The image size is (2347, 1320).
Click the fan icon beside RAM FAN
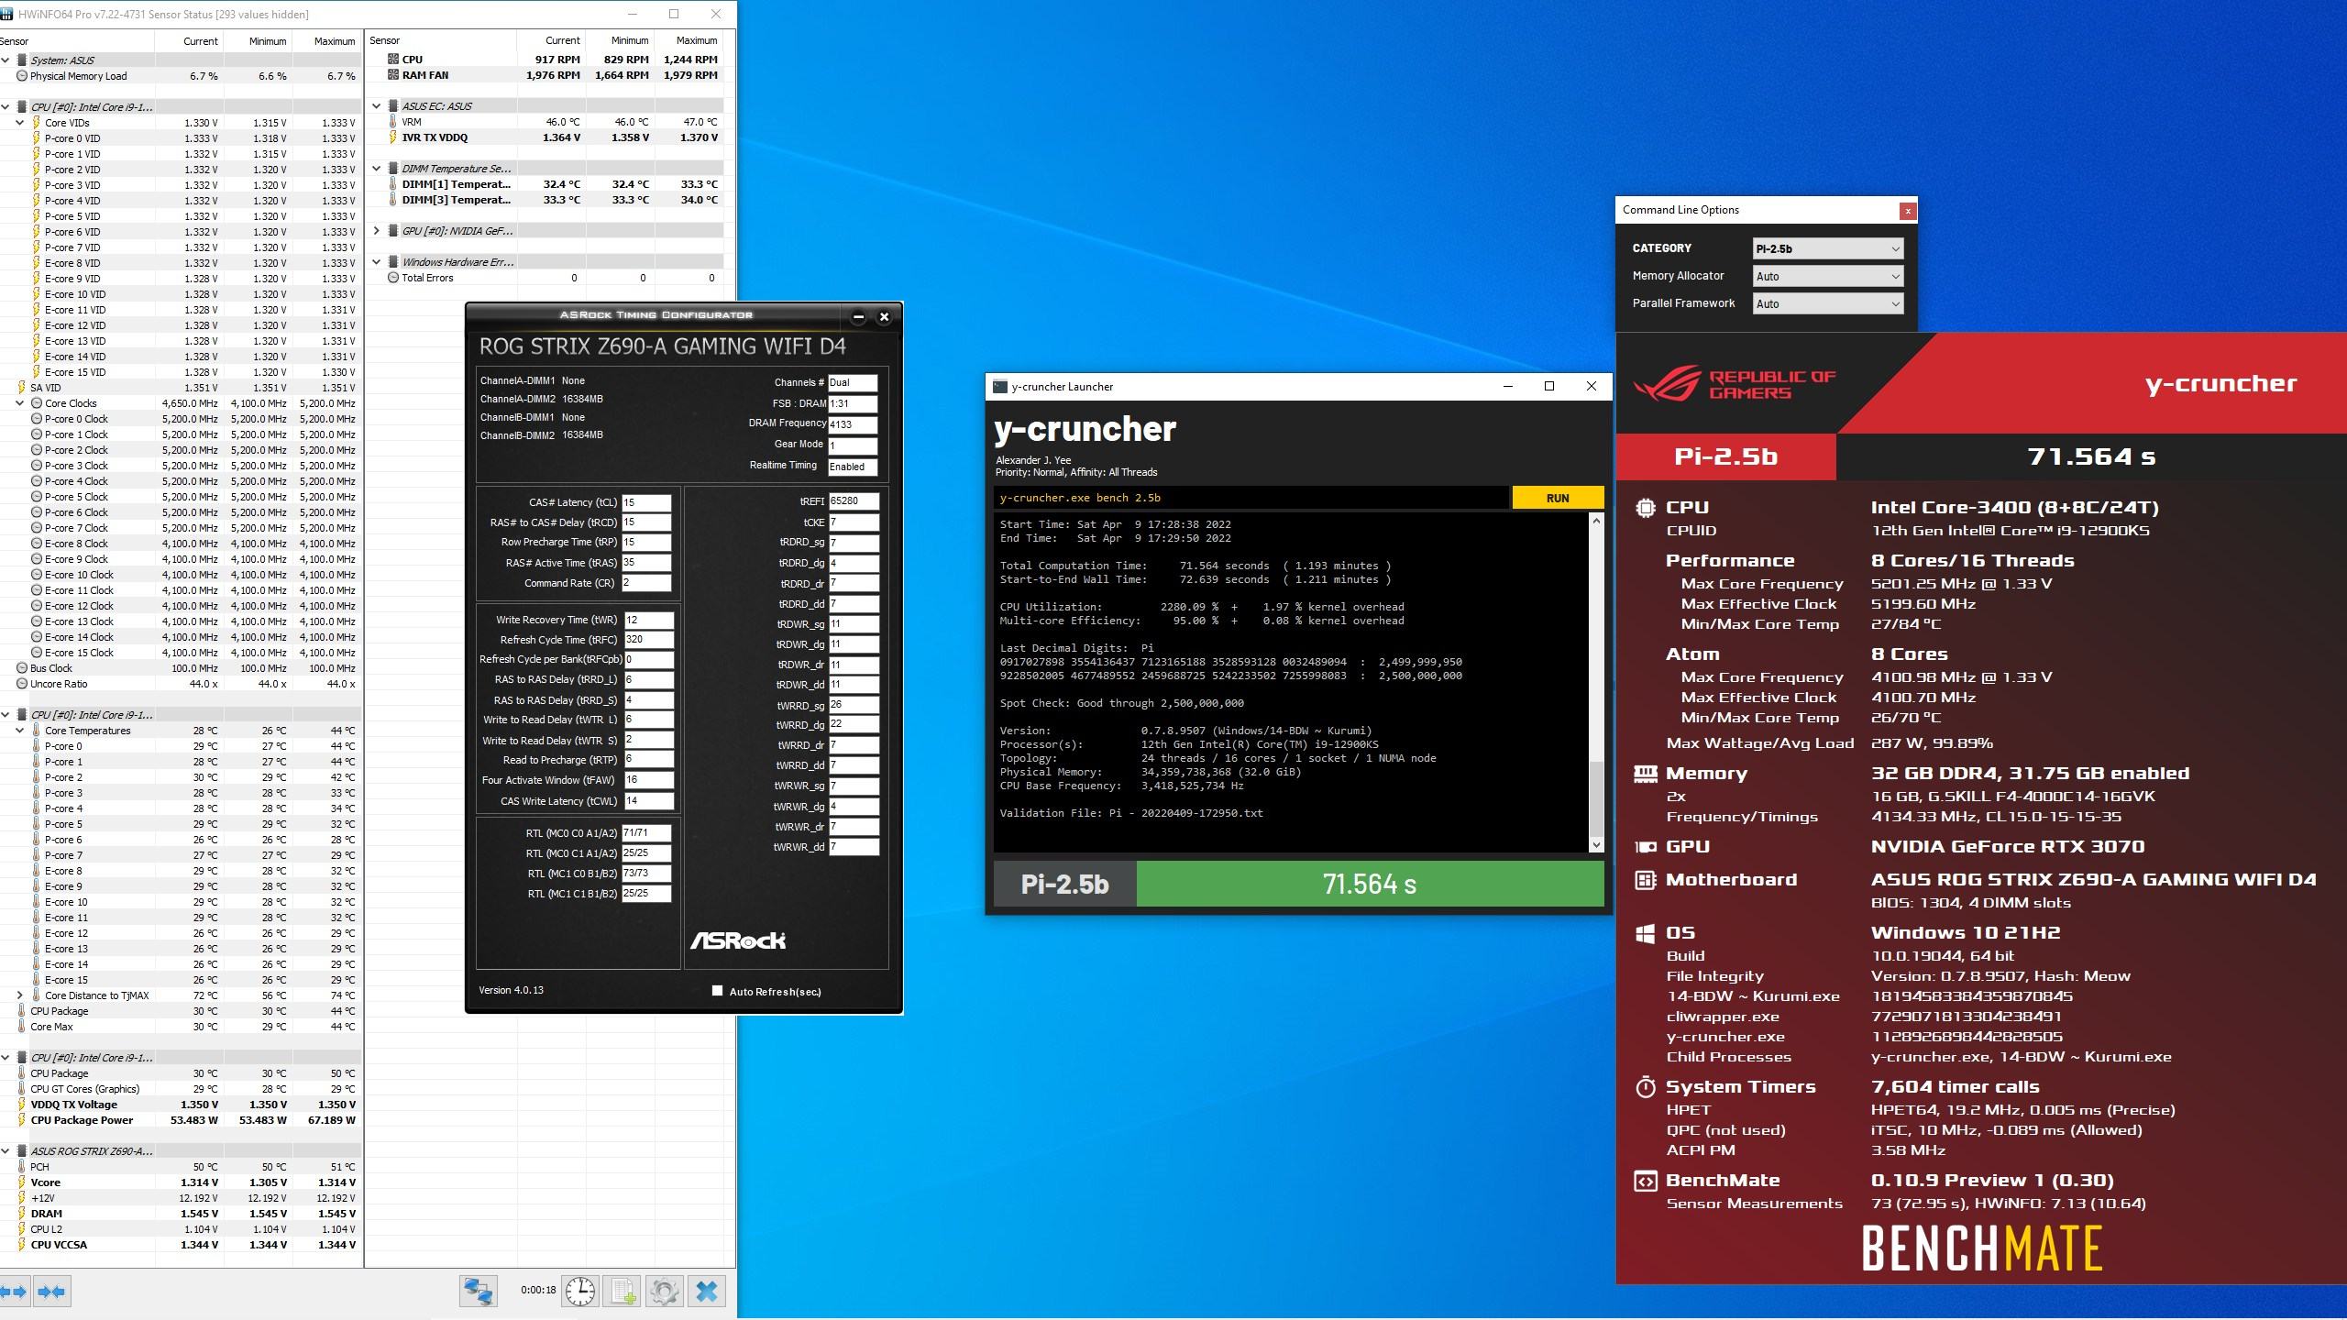[393, 75]
